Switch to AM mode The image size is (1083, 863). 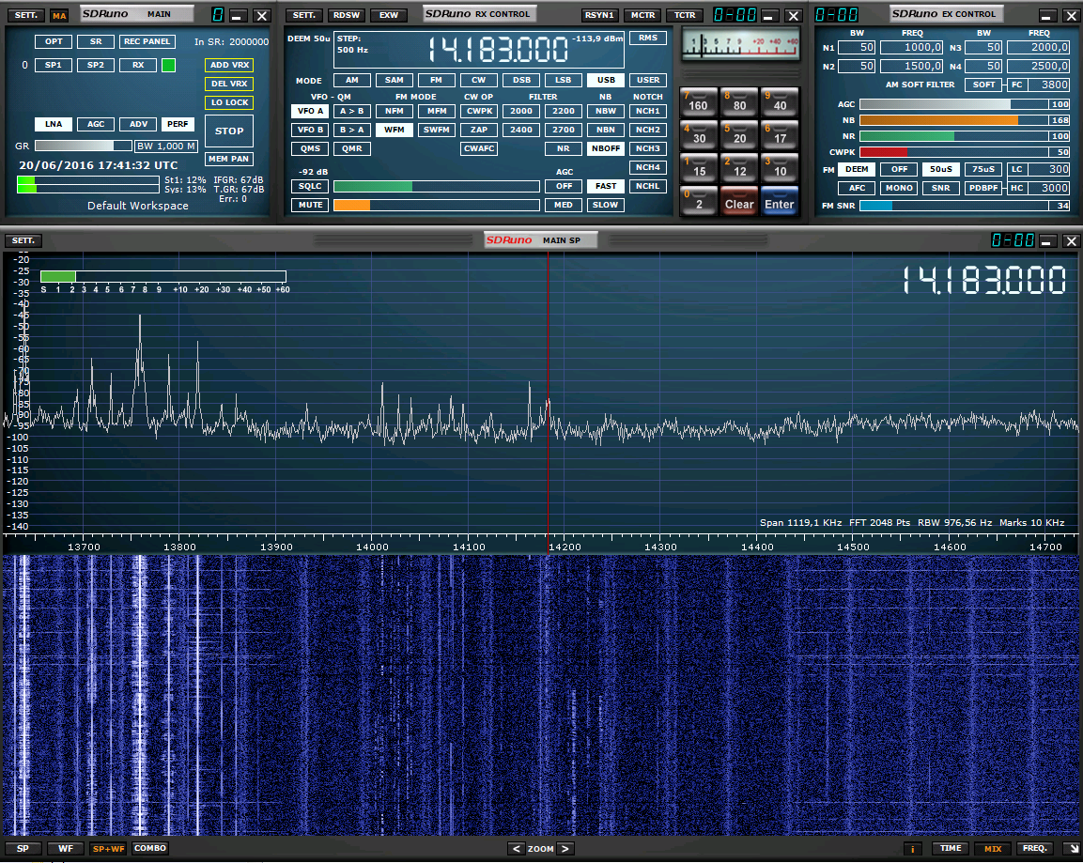point(352,80)
